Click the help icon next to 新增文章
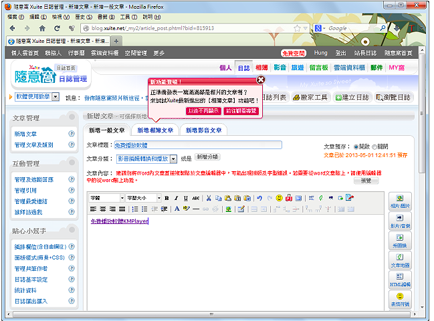 pyautogui.click(x=72, y=134)
